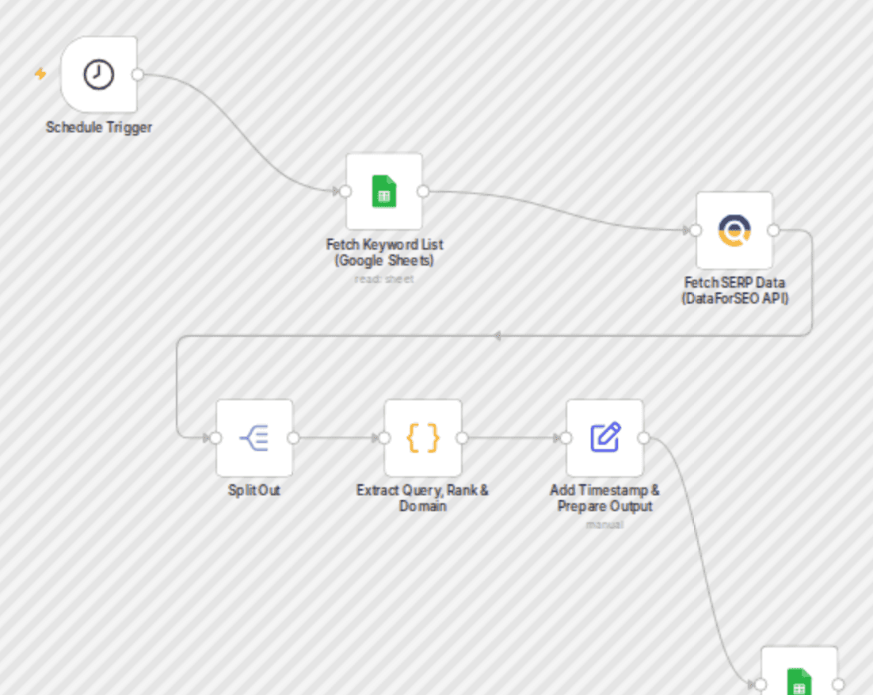Click the connection arrow between SERP Data and Split Out
Image resolution: width=873 pixels, height=695 pixels.
pos(497,336)
